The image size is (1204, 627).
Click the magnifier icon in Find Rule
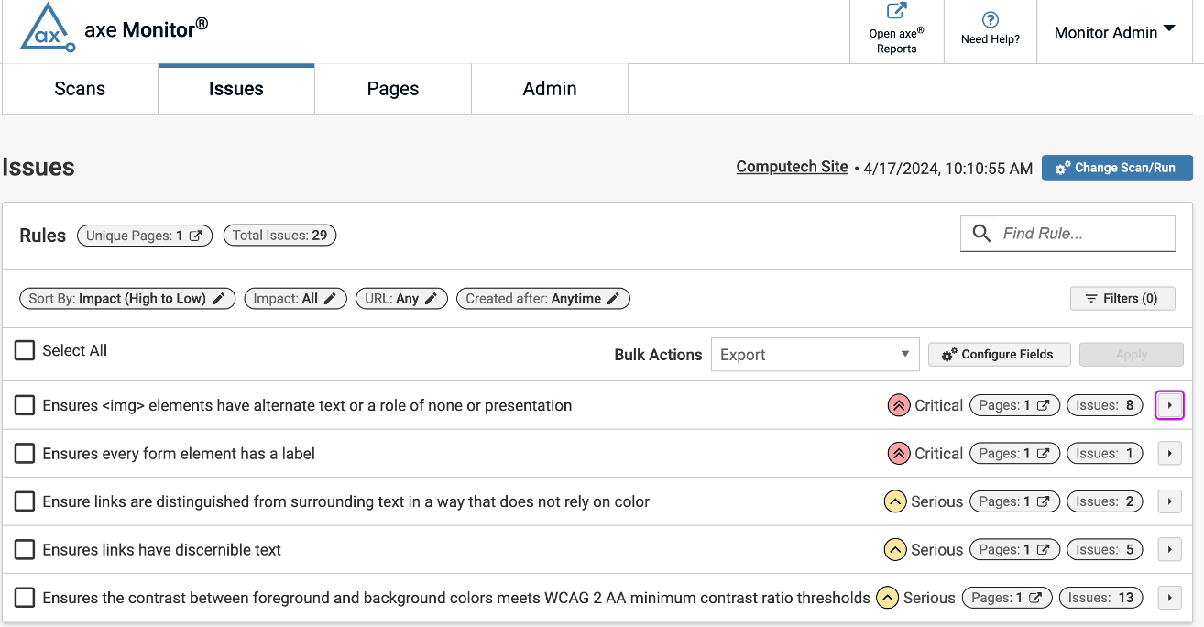click(981, 234)
